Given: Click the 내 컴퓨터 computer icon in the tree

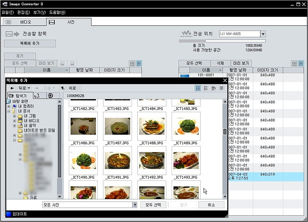Looking at the screenshot, I should [14, 106].
